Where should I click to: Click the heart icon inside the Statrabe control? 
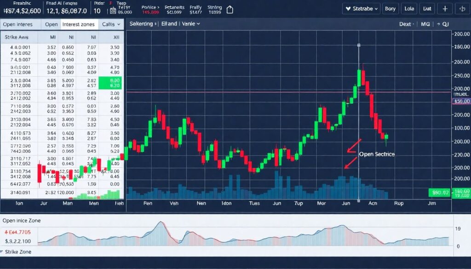[348, 8]
